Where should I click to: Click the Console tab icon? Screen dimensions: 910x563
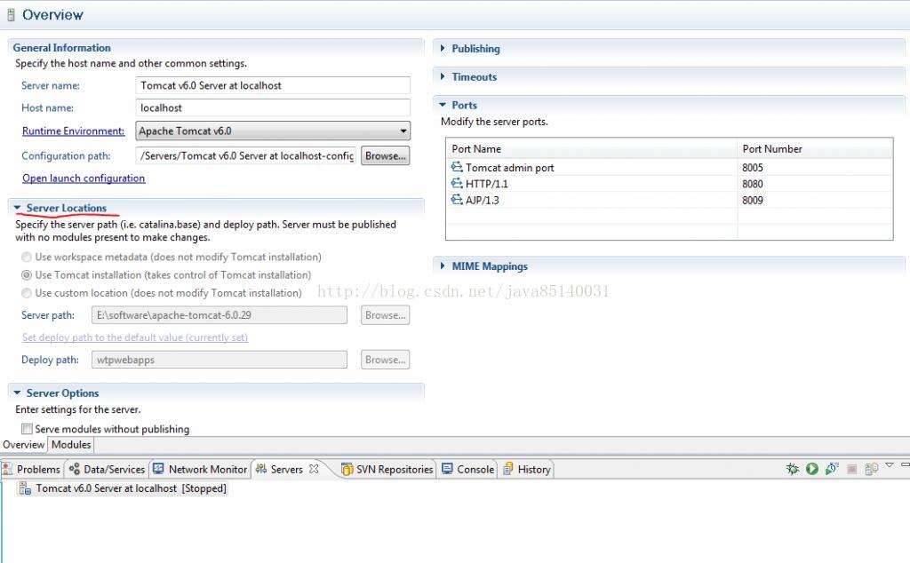click(x=448, y=469)
